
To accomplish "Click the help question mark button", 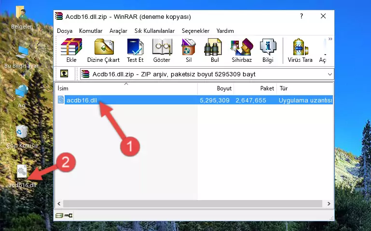I will tap(302, 16).
